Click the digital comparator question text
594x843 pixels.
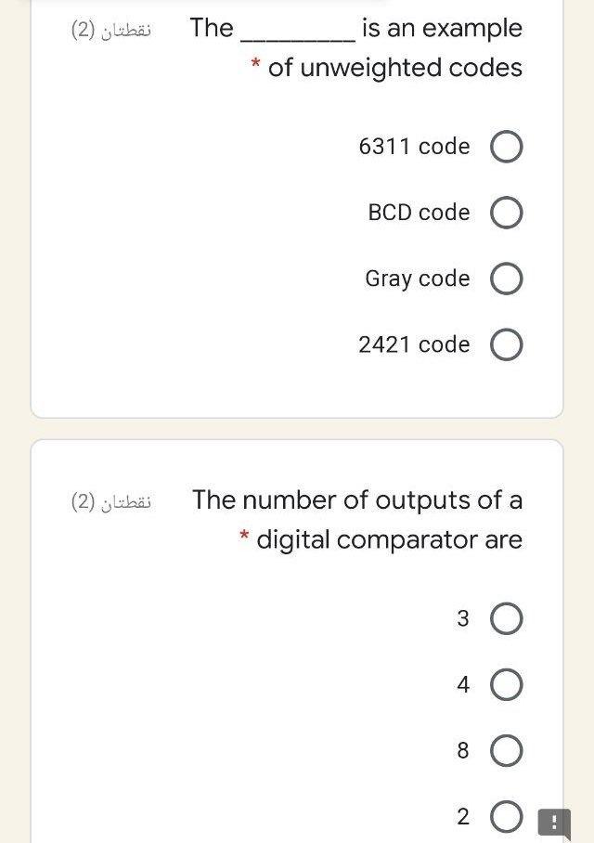357,518
